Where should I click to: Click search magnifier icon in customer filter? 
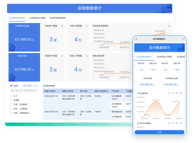click(x=13, y=90)
